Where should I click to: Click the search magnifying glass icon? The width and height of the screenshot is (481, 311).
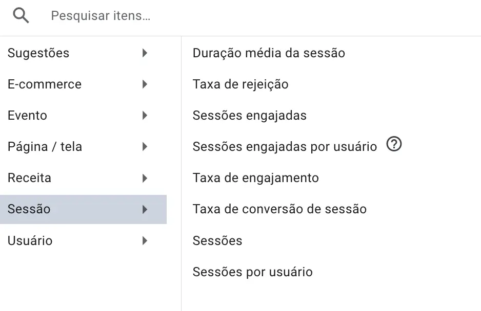(x=21, y=14)
